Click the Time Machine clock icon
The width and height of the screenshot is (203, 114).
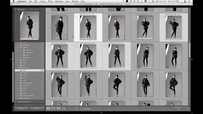pyautogui.click(x=134, y=1)
